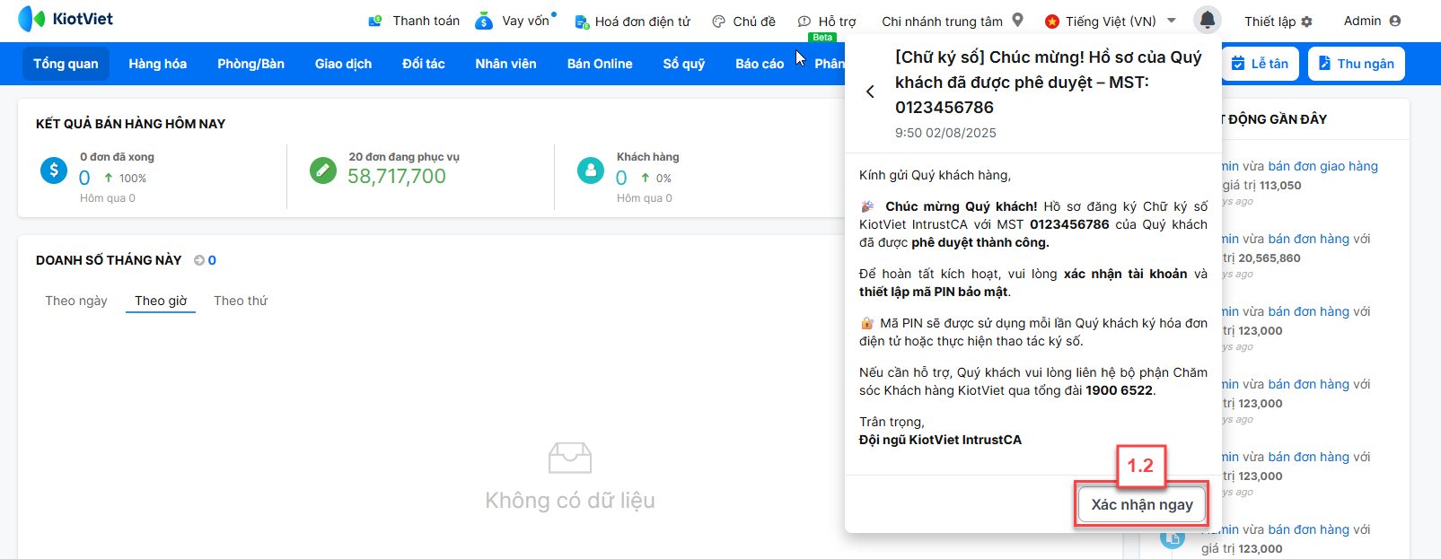This screenshot has height=559, width=1441.
Task: Open the Đối tác menu
Action: (x=423, y=64)
